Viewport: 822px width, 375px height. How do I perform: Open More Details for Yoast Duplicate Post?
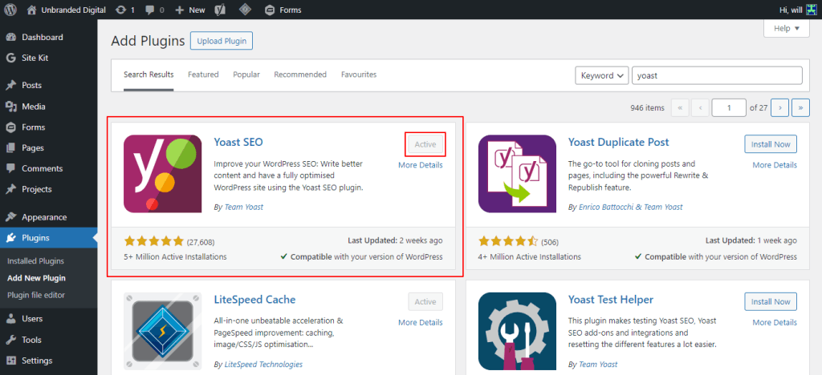coord(775,165)
